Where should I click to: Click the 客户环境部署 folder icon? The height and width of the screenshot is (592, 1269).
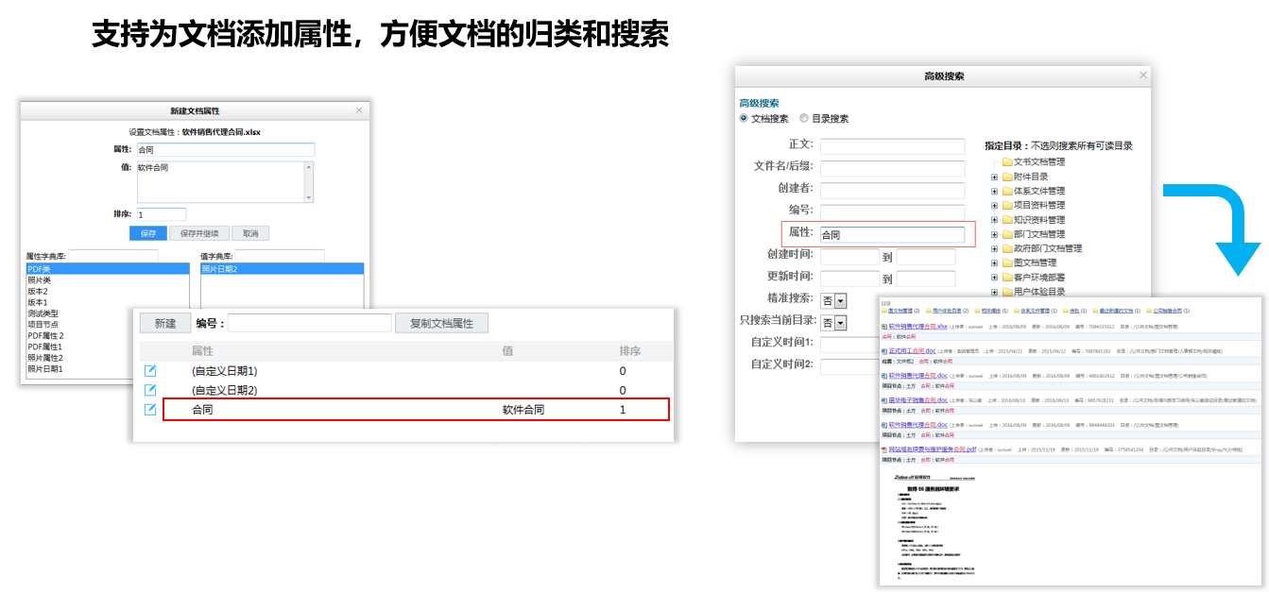coord(1007,278)
